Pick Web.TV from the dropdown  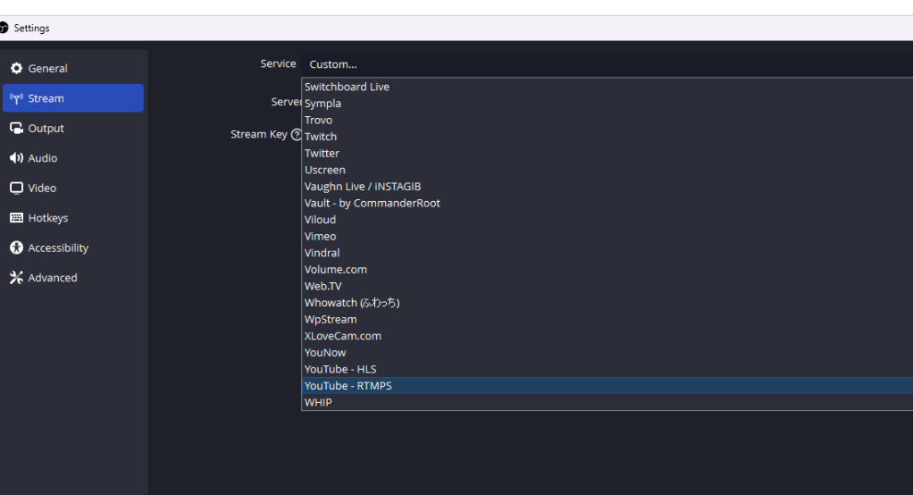pyautogui.click(x=607, y=286)
